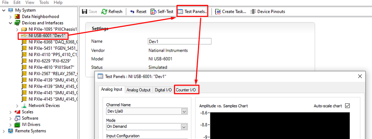Switch to the Counter I/O tab

point(186,90)
